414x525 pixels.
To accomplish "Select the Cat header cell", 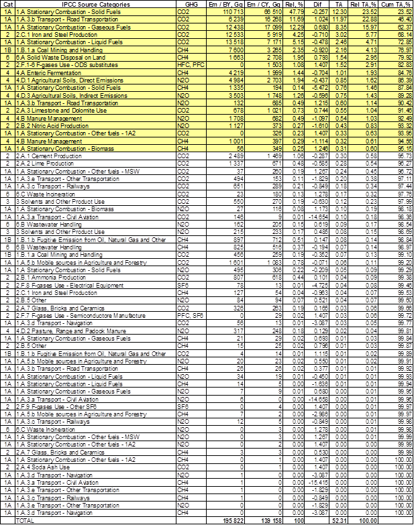I will [7, 4].
